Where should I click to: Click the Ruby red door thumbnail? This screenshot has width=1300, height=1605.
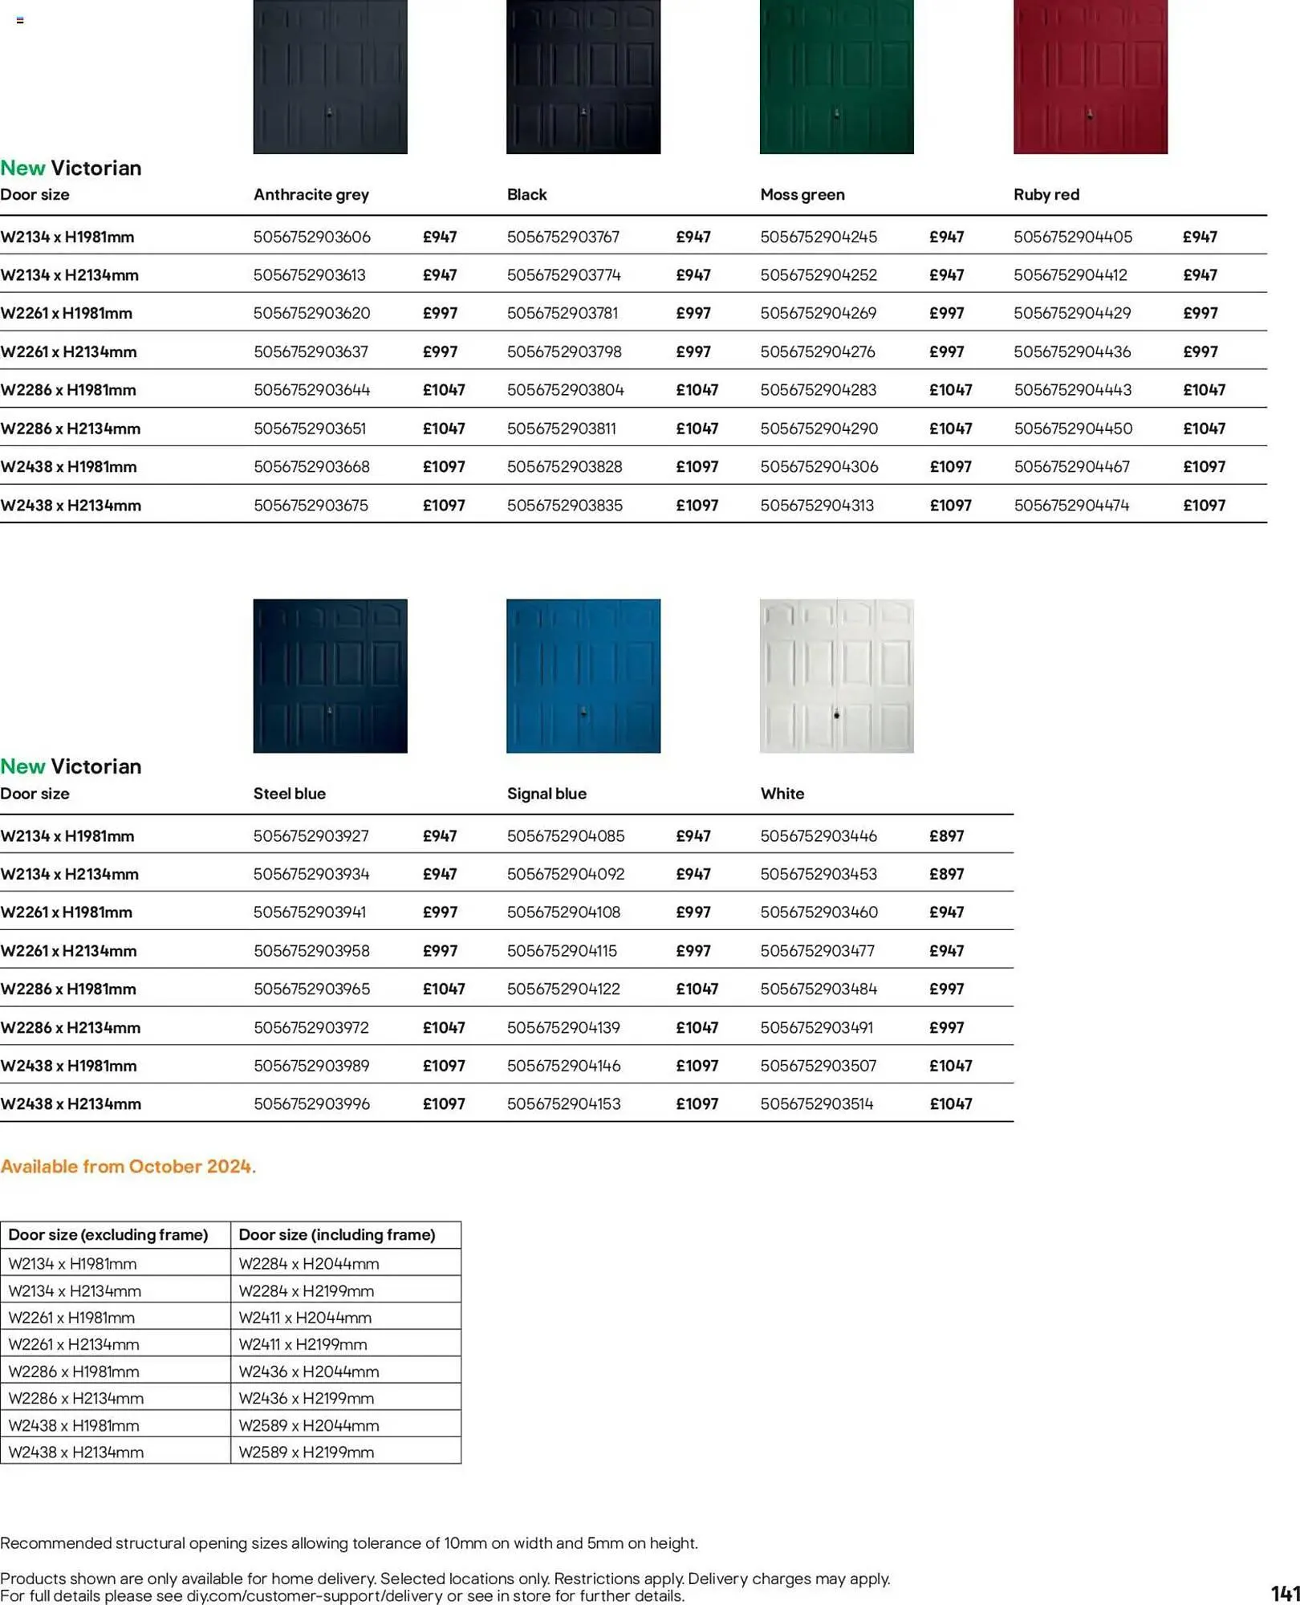tap(1090, 78)
